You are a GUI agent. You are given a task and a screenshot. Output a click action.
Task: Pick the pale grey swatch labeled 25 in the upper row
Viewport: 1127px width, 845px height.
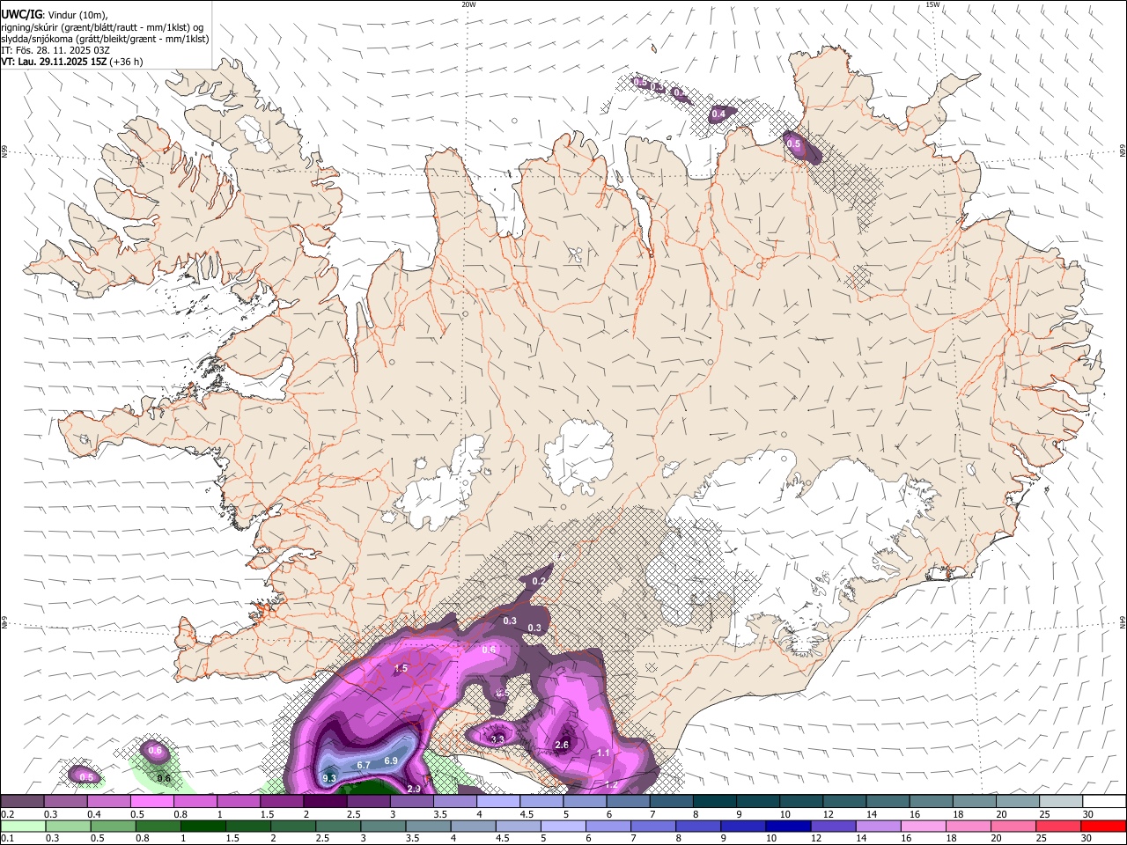click(1059, 802)
